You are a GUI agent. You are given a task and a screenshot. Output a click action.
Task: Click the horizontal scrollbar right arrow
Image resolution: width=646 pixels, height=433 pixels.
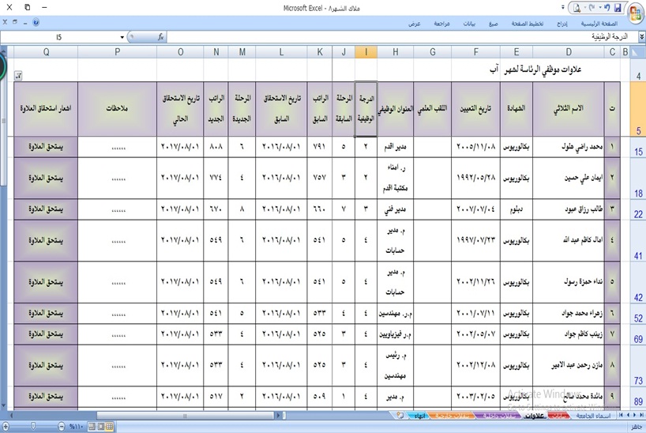click(279, 416)
